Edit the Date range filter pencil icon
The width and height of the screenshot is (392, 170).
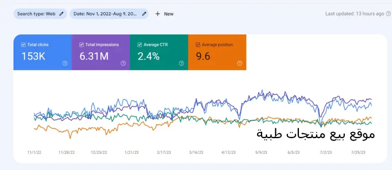coord(144,14)
